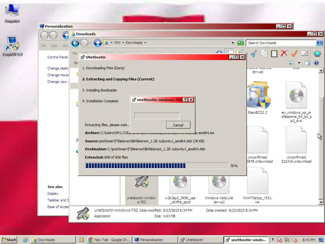
Task: Click the blue Help question mark icon
Action: (x=316, y=63)
